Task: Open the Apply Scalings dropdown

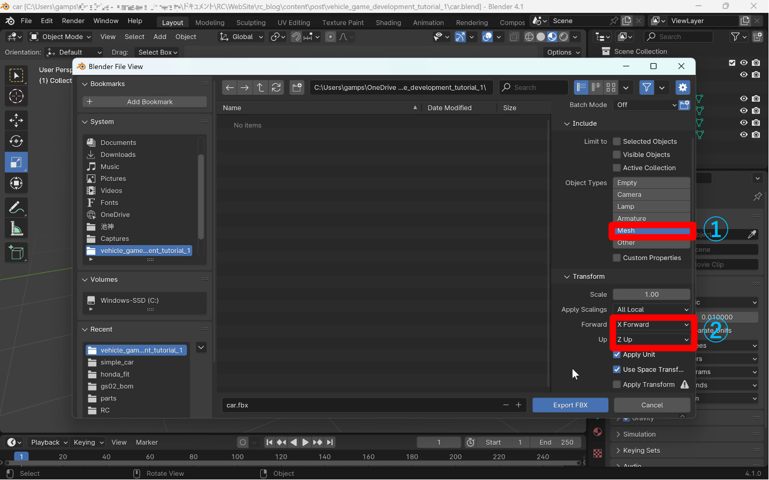Action: (x=652, y=309)
